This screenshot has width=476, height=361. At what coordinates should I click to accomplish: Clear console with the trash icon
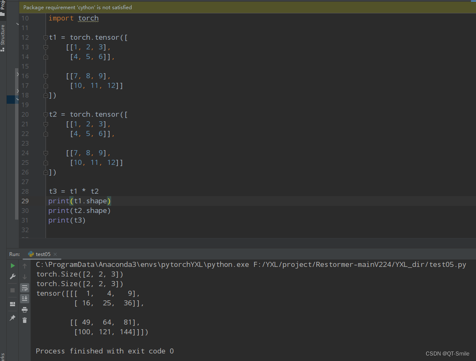point(25,320)
